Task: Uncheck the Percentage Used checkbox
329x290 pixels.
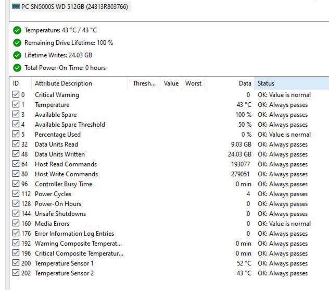Action: [16, 134]
